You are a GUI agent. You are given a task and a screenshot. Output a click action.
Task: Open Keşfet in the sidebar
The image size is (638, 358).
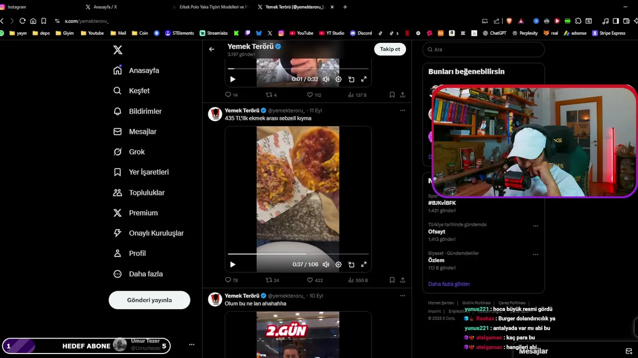tap(132, 91)
